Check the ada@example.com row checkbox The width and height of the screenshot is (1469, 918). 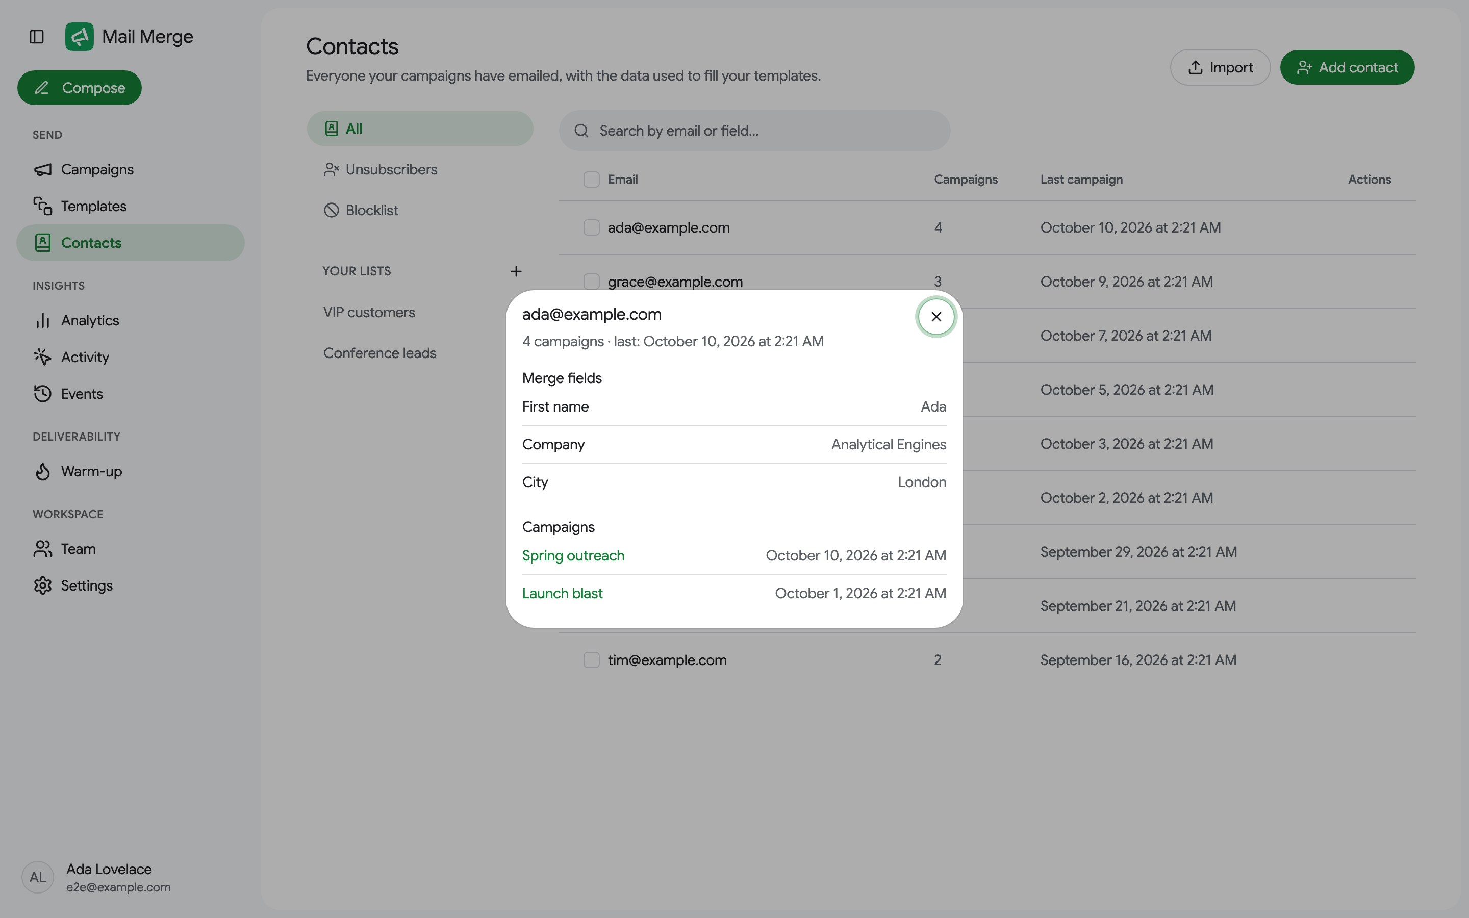pos(591,227)
